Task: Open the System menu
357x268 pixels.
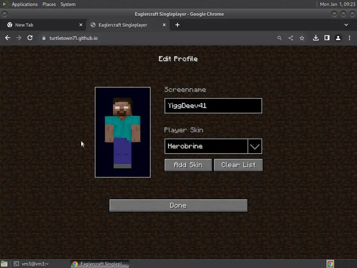Action: pyautogui.click(x=68, y=4)
